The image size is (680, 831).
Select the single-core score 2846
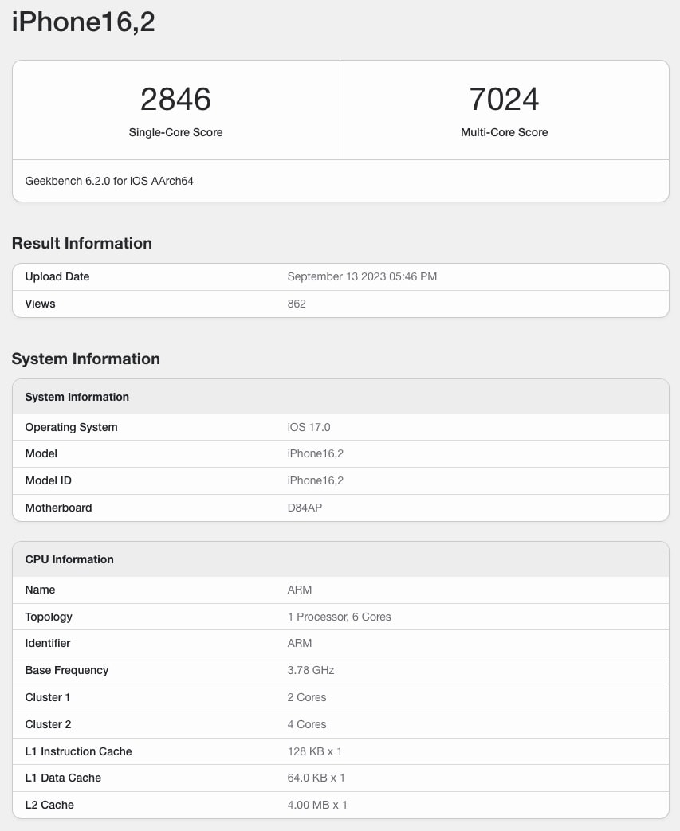point(175,99)
